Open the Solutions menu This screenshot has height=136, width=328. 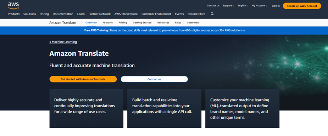(30, 14)
